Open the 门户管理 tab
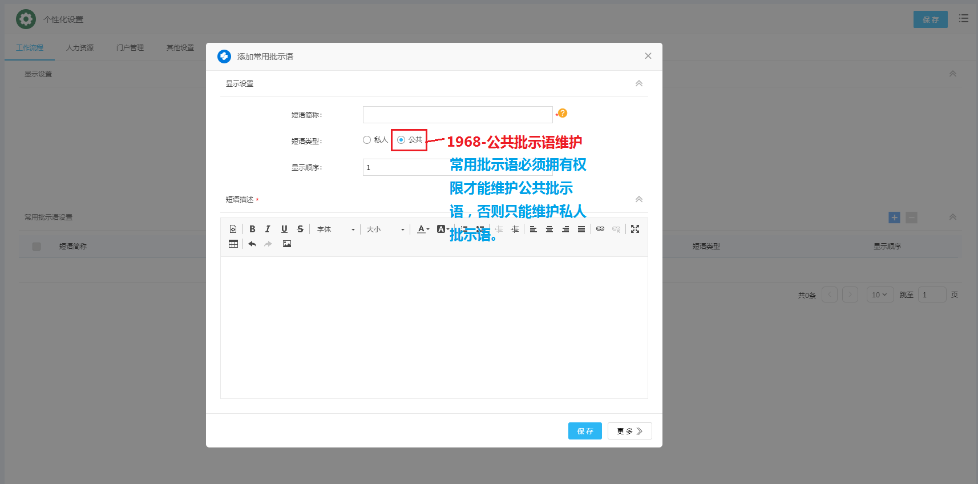This screenshot has height=484, width=978. click(130, 48)
